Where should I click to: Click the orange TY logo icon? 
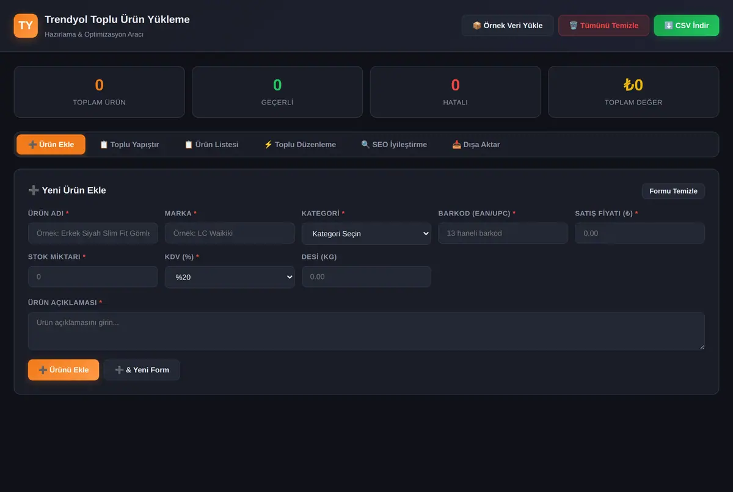click(26, 26)
